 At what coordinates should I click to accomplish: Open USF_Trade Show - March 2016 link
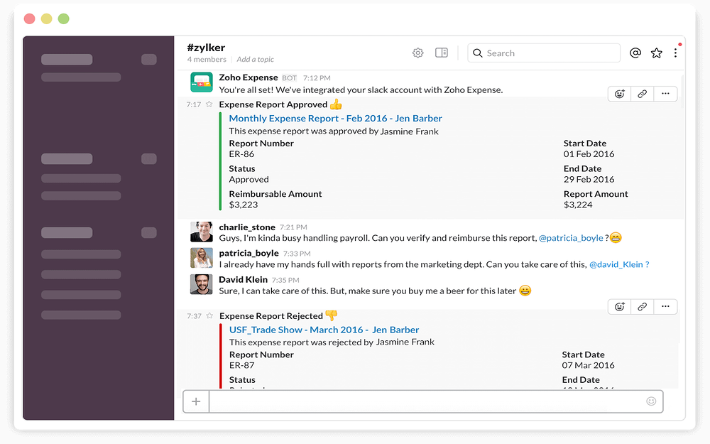pos(324,330)
